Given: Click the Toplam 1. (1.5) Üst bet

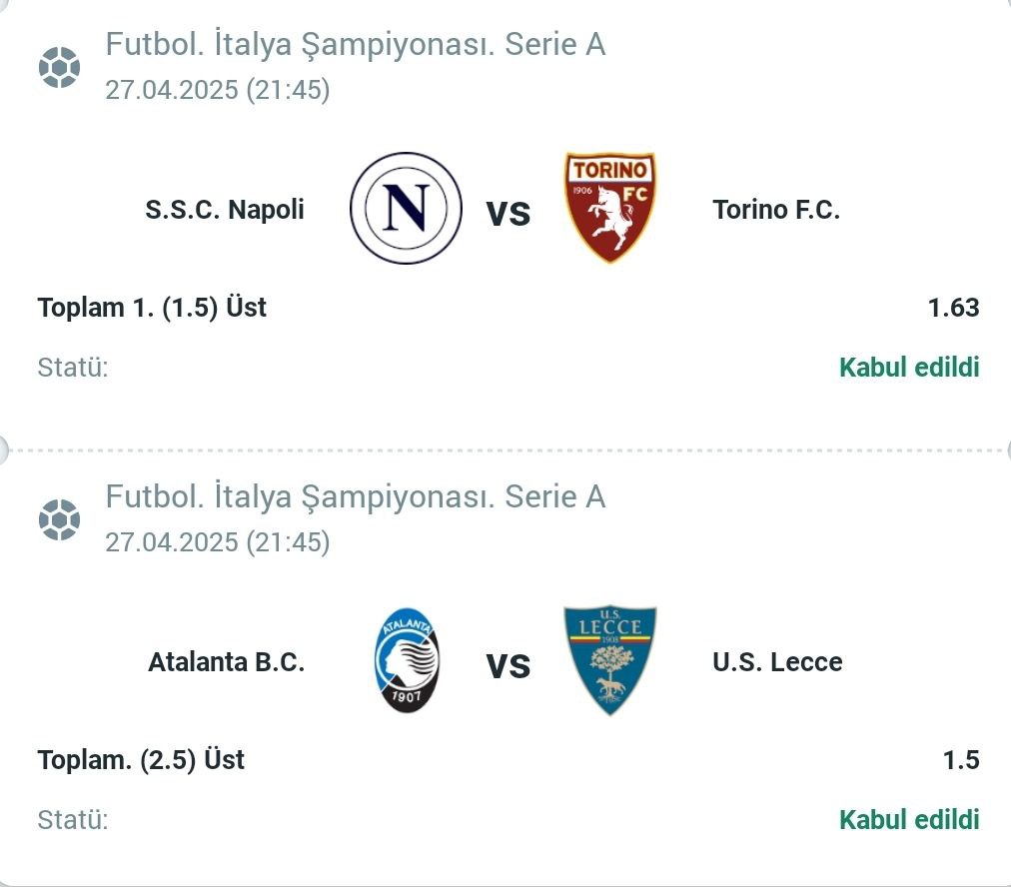Looking at the screenshot, I should [152, 308].
